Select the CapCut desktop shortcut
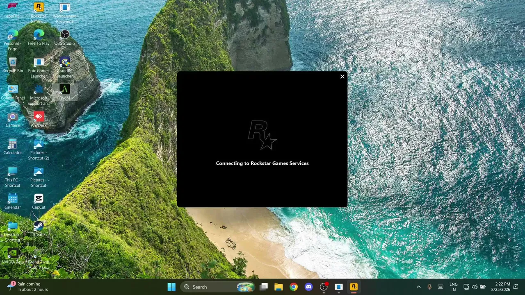This screenshot has width=525, height=295. click(x=39, y=202)
